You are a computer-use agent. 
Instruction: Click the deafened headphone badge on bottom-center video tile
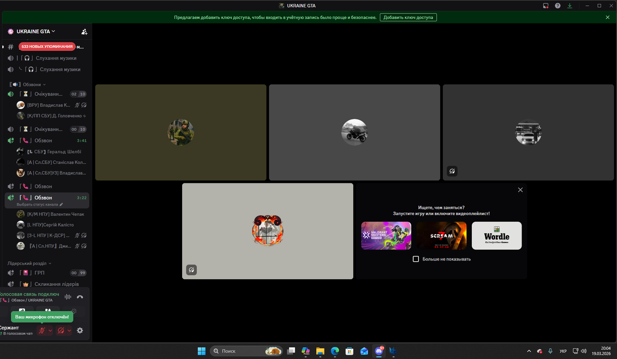tap(191, 270)
